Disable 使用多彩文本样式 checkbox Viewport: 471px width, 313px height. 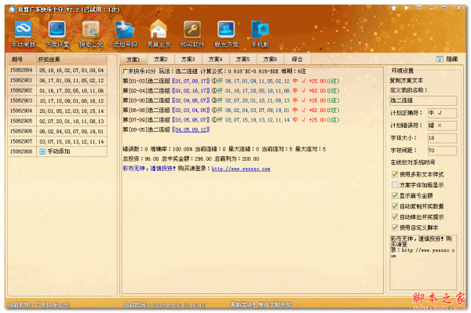point(395,174)
